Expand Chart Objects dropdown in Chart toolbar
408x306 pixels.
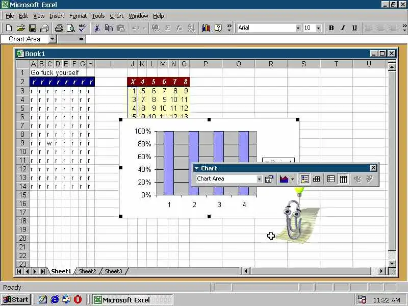click(x=259, y=179)
